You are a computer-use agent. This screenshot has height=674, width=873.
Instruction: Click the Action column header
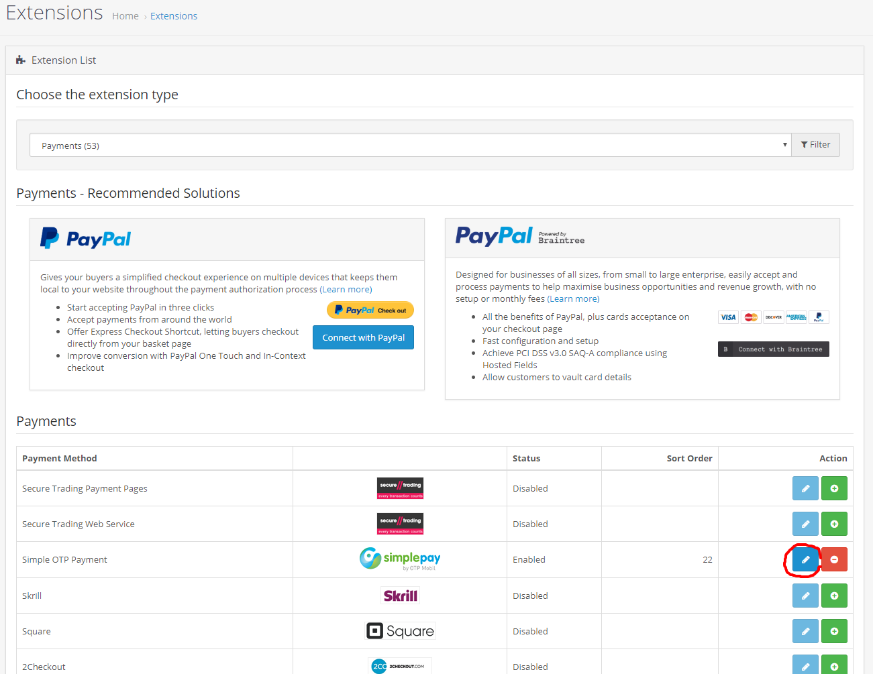[833, 458]
